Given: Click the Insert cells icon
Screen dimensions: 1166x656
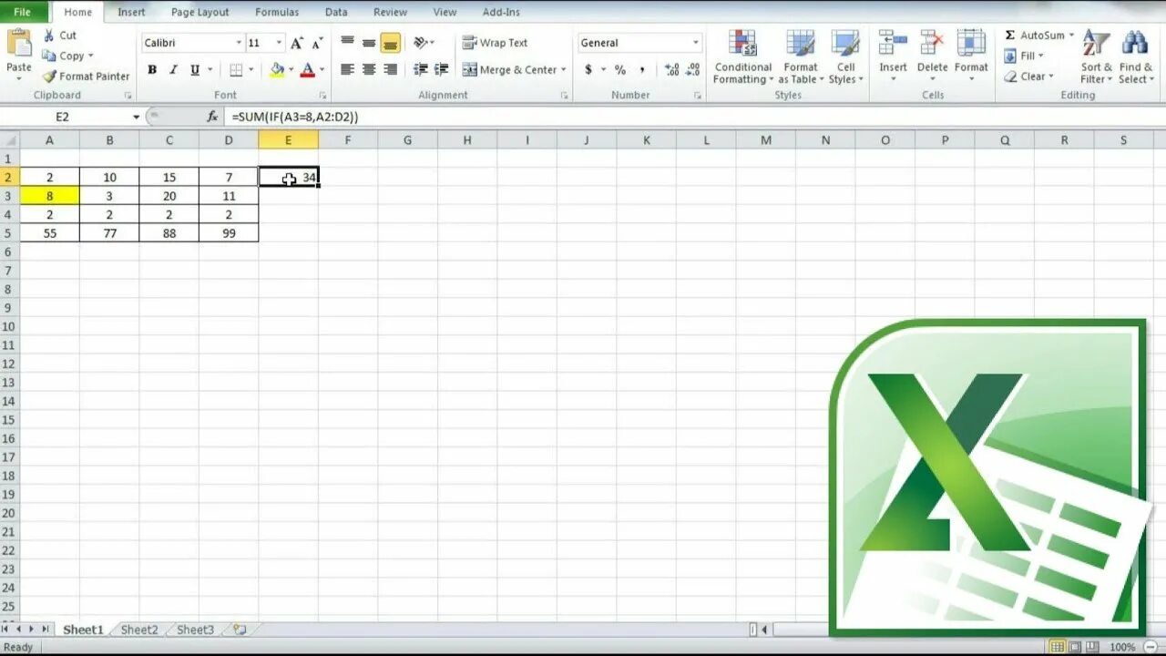Looking at the screenshot, I should [x=893, y=43].
